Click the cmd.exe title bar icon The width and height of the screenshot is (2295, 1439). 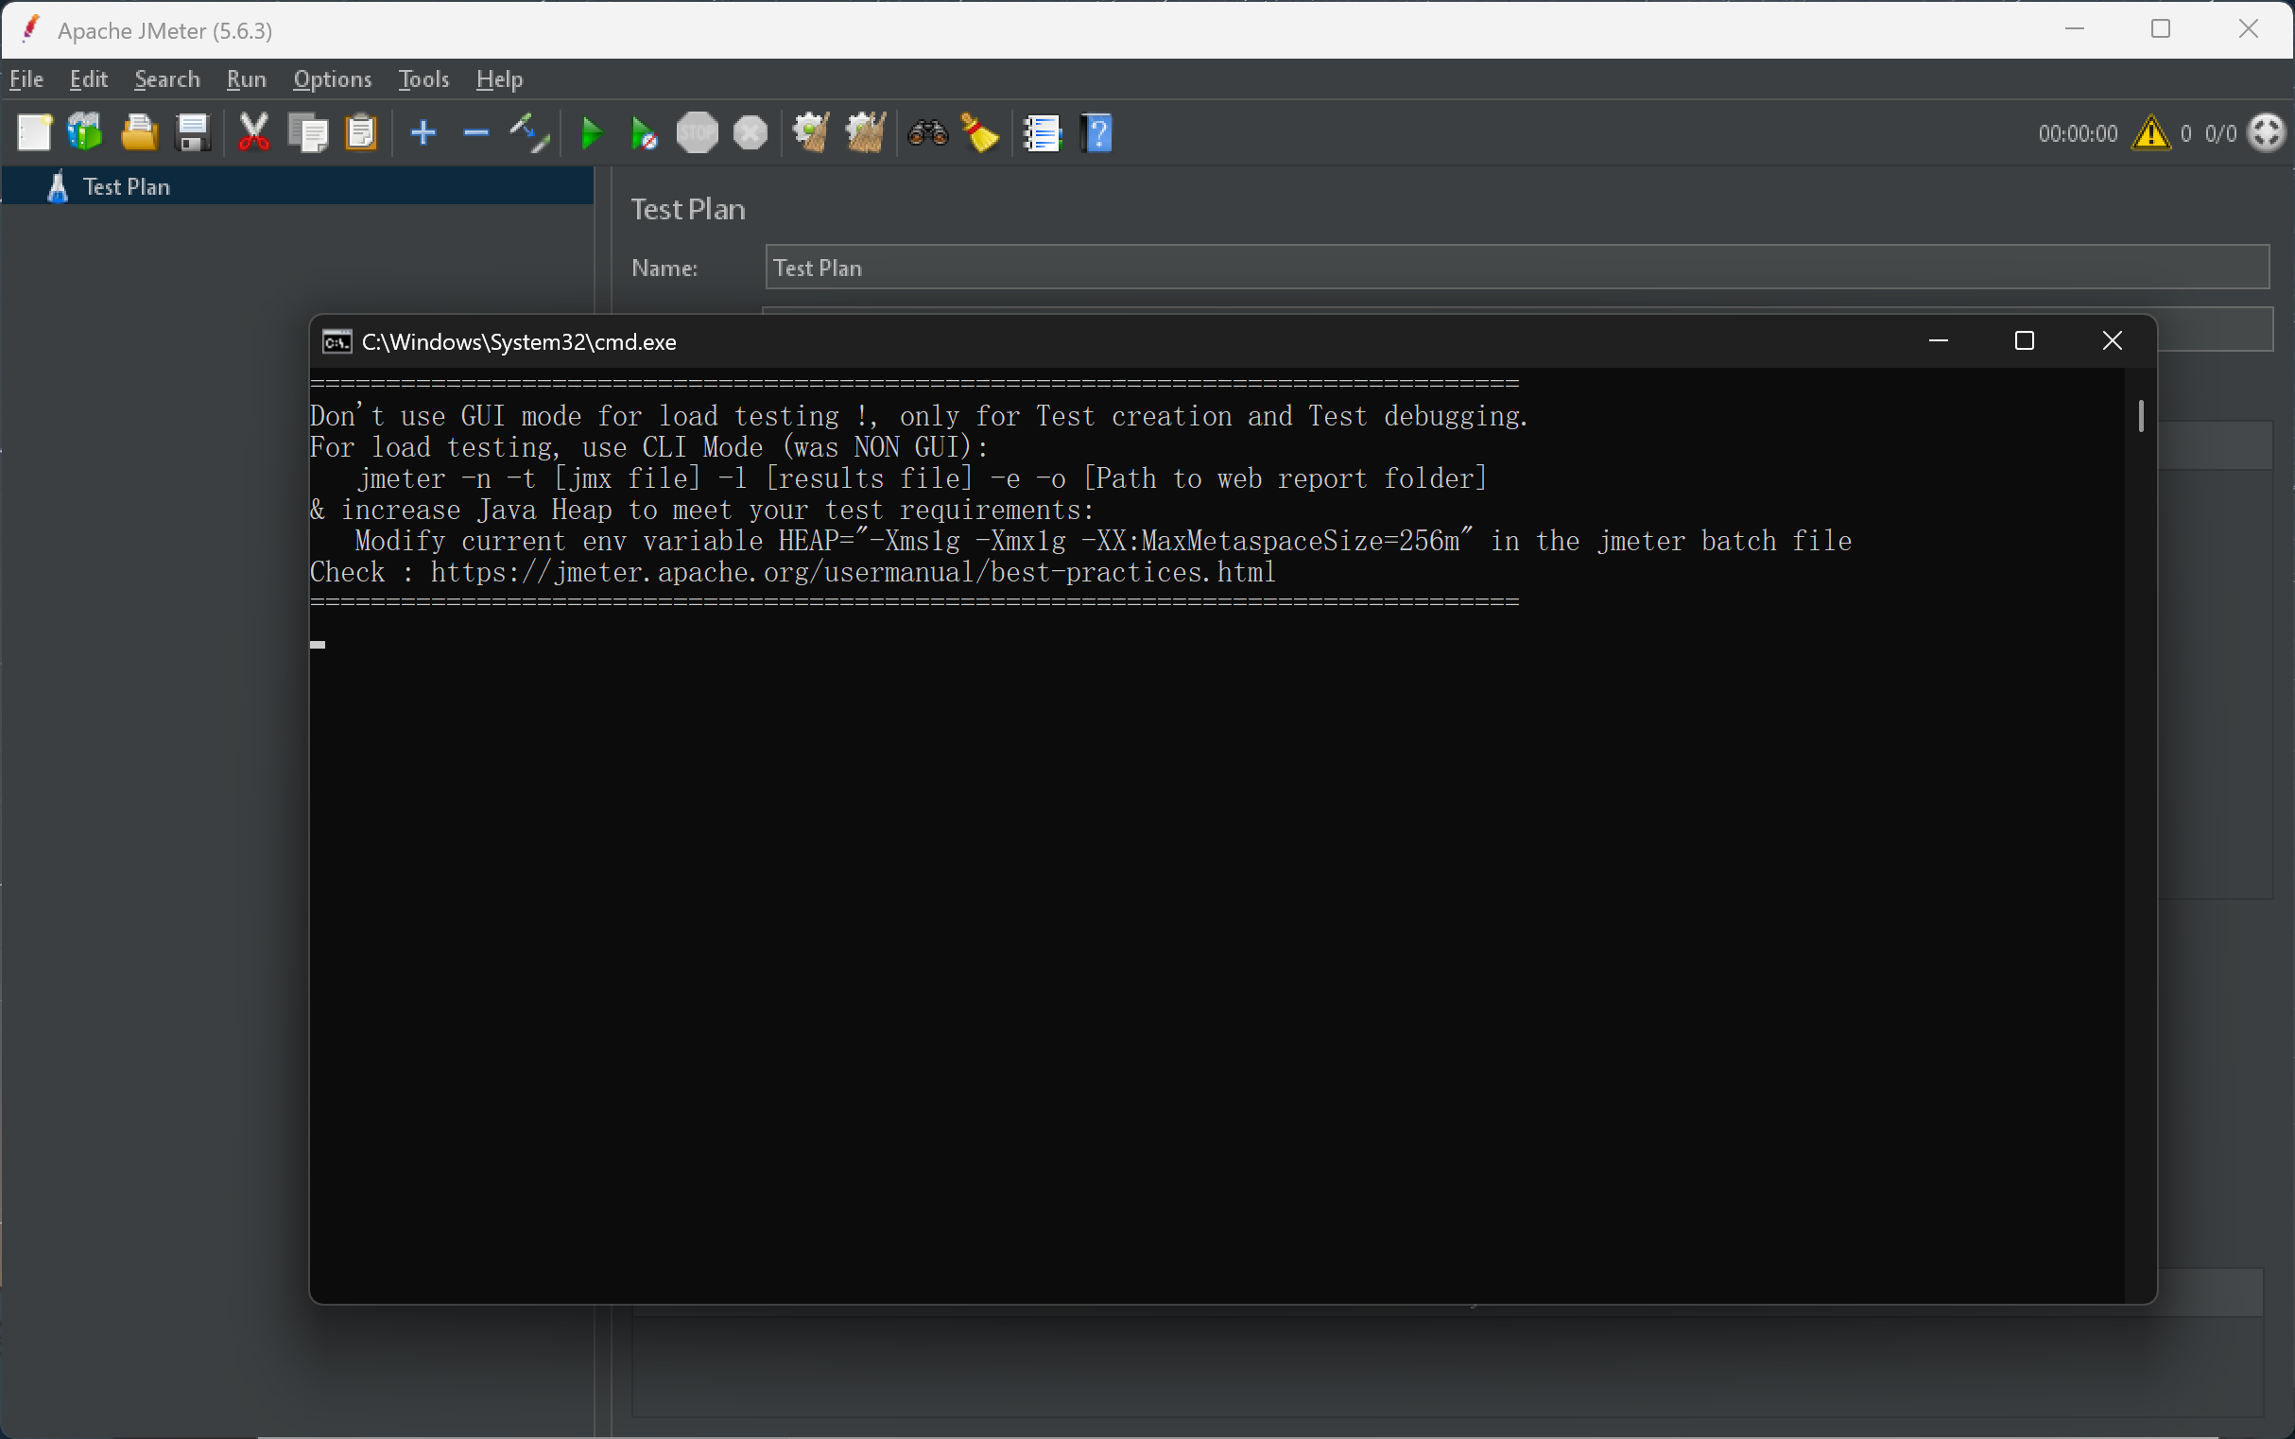click(336, 341)
